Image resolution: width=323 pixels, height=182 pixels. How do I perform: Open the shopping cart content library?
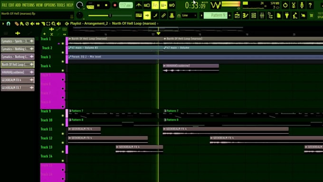click(312, 15)
